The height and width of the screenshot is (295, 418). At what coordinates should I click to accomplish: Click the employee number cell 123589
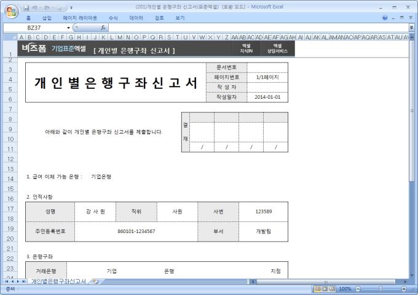click(263, 212)
